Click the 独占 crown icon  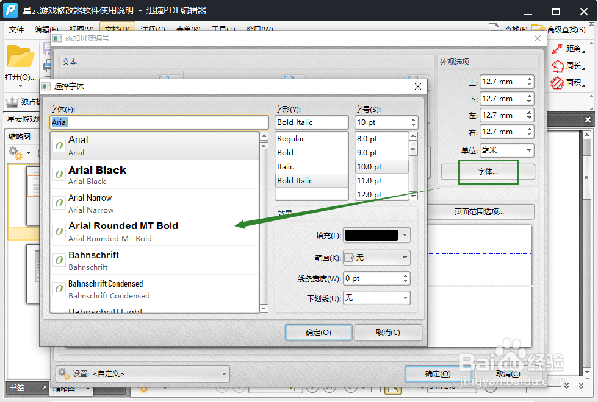(12, 102)
